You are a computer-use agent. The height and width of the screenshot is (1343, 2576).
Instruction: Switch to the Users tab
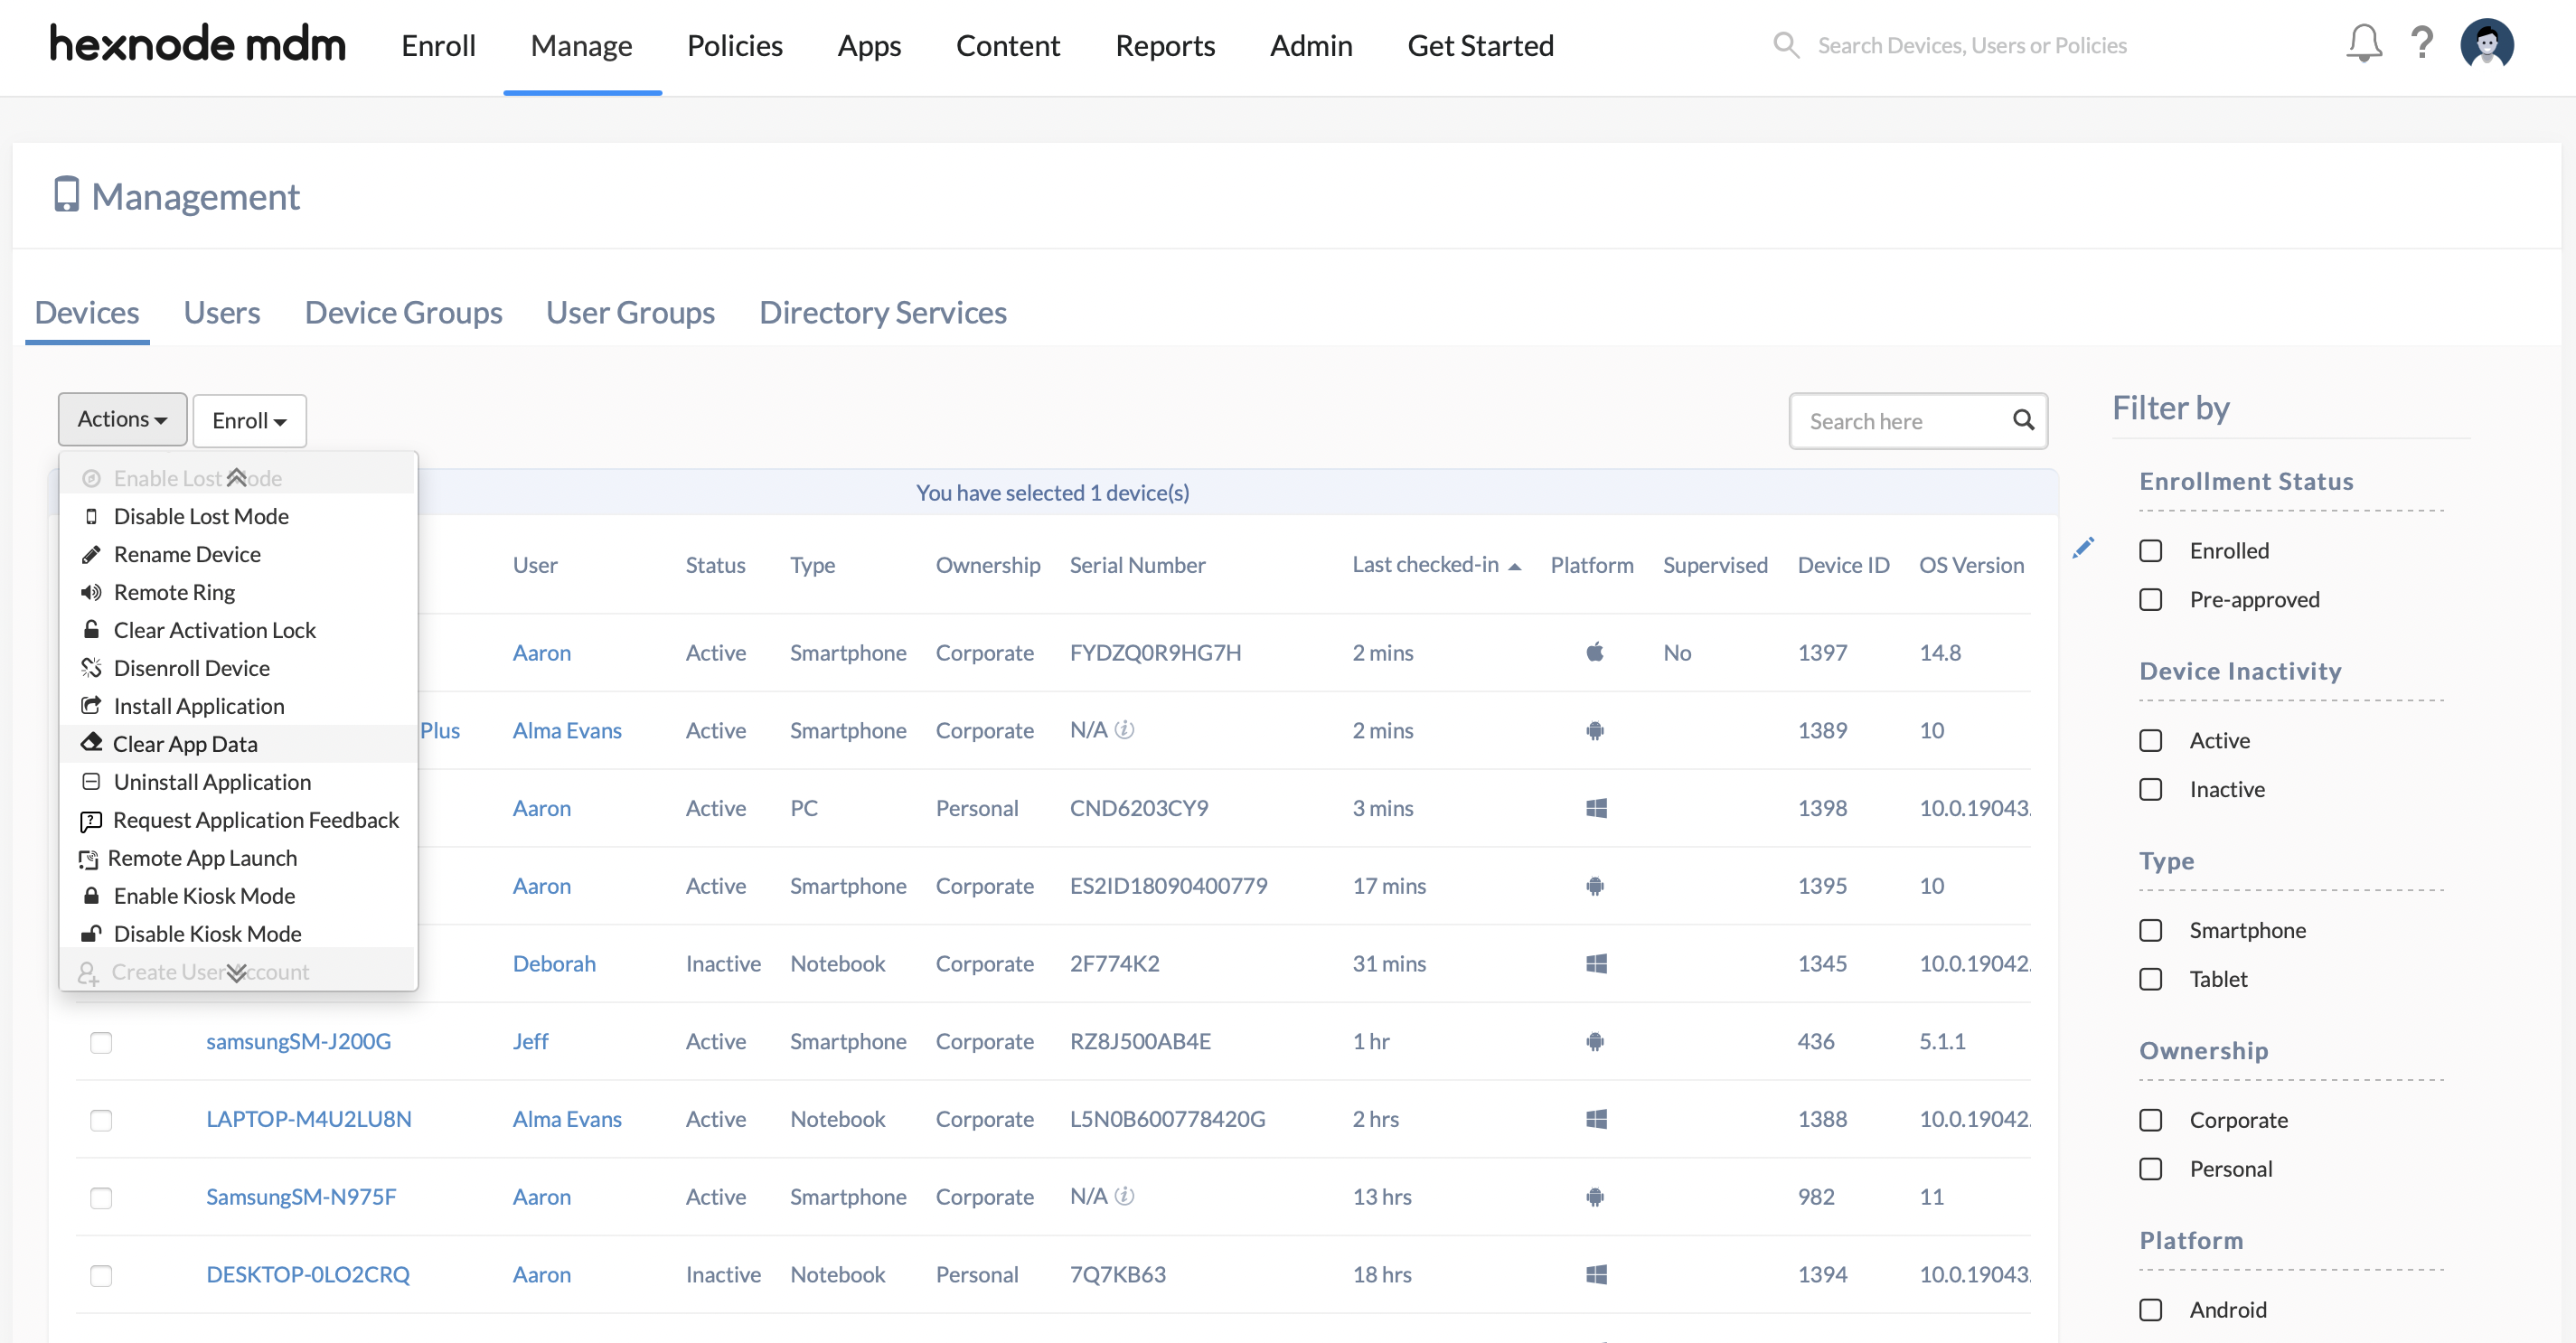[221, 312]
